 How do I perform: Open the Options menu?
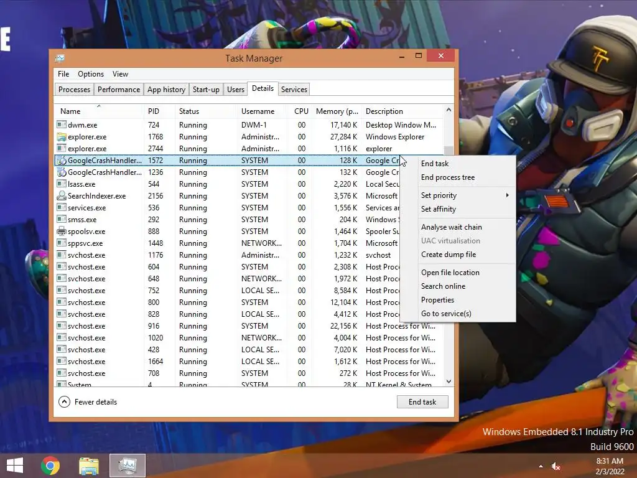[x=91, y=74]
